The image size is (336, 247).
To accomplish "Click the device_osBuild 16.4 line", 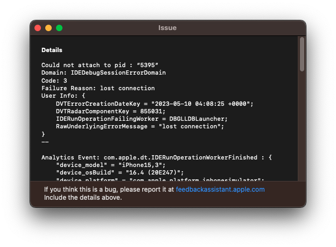I will pyautogui.click(x=120, y=172).
